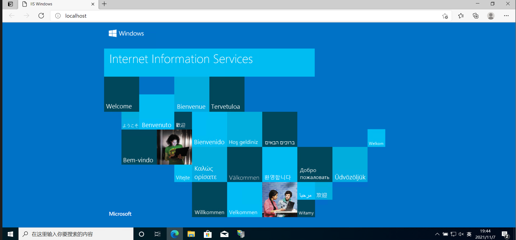
Task: Open Microsoft Edge from taskbar
Action: pyautogui.click(x=175, y=234)
